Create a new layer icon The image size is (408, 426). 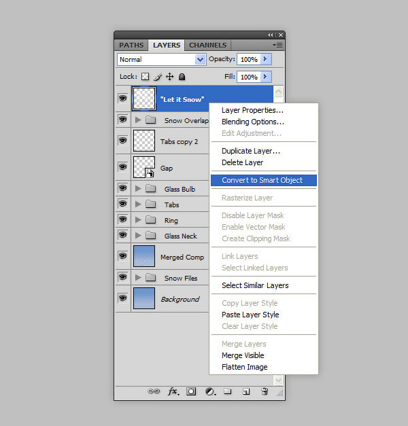pos(246,391)
